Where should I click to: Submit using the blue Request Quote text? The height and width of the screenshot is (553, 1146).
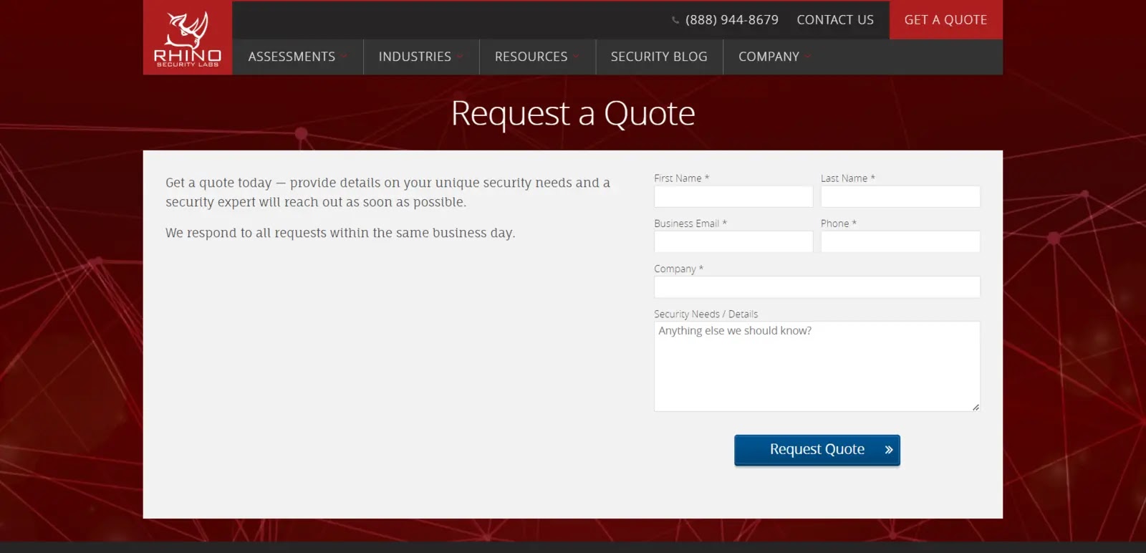(817, 449)
